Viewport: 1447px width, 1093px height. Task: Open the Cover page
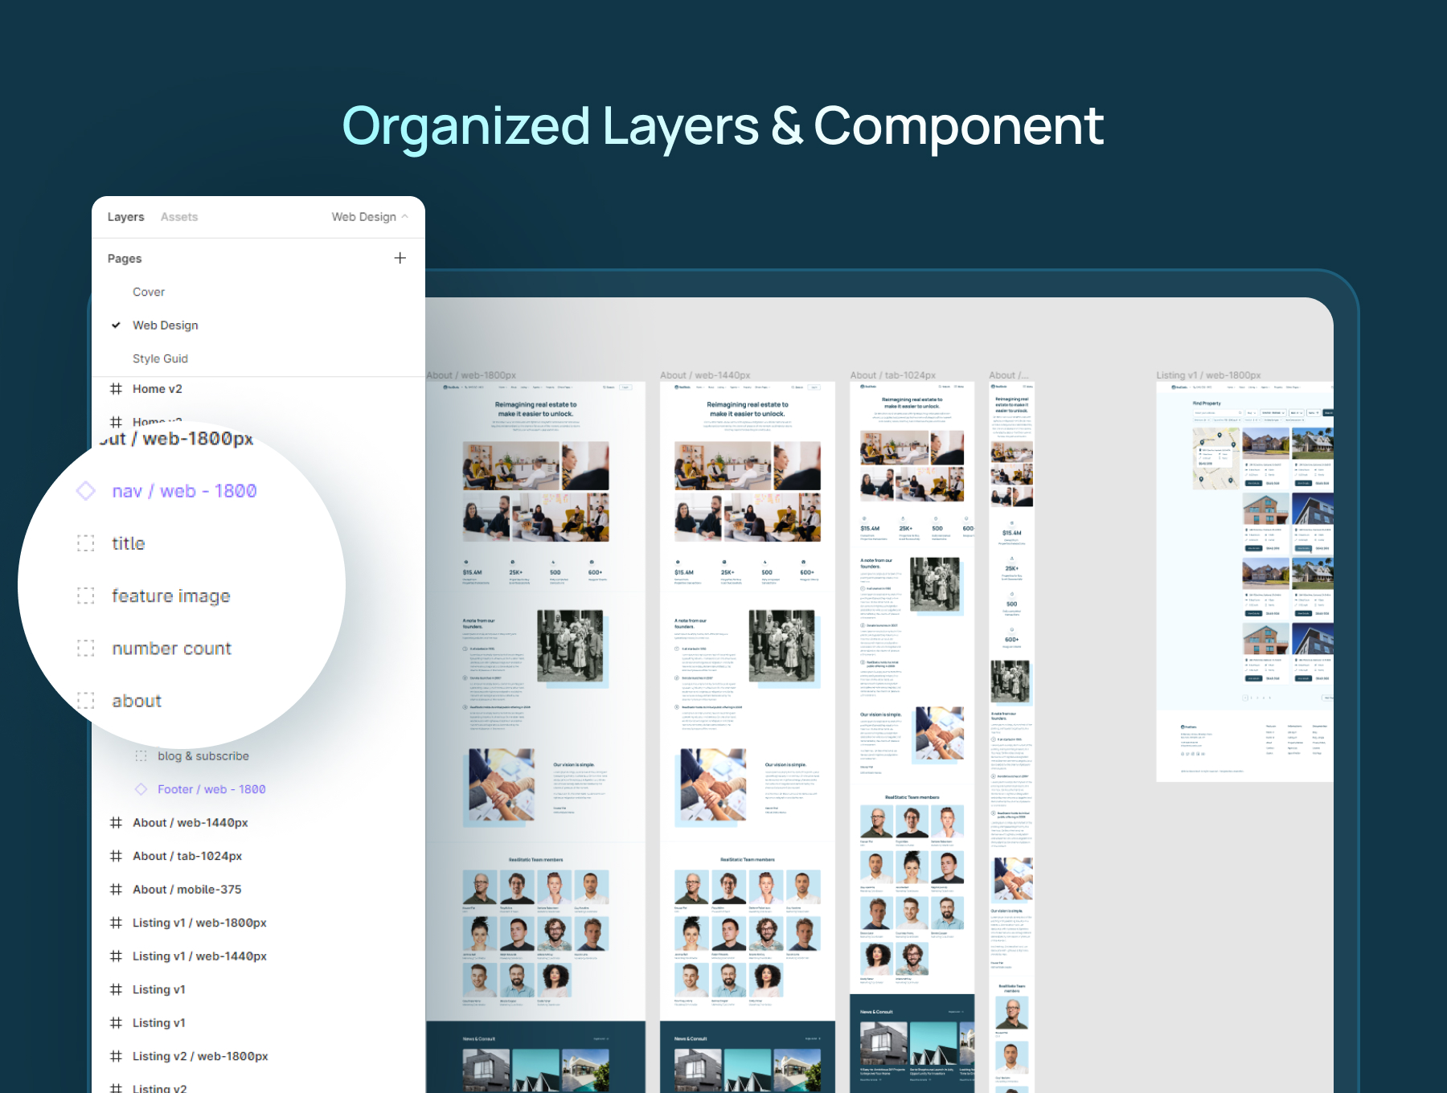coord(149,292)
